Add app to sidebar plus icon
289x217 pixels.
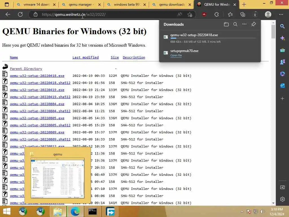point(282,99)
